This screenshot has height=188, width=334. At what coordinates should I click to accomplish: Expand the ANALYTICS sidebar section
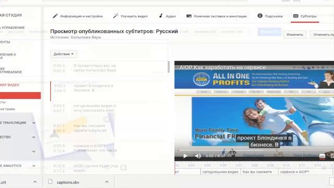point(33,166)
